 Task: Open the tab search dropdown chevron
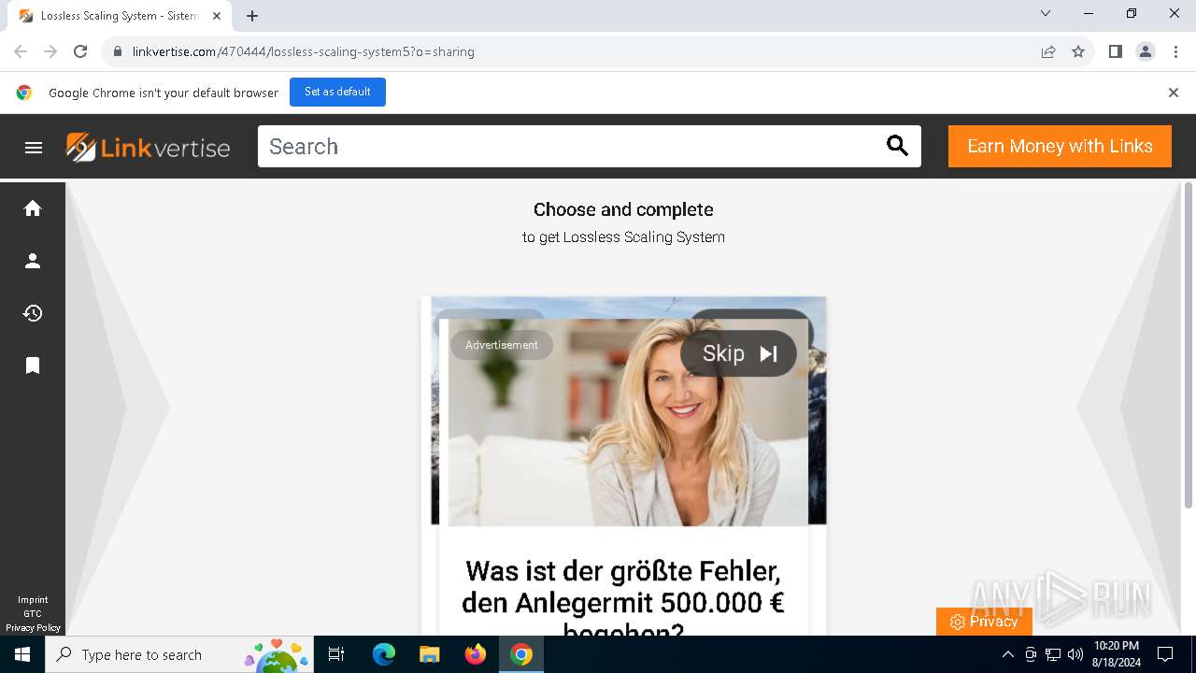click(x=1046, y=13)
